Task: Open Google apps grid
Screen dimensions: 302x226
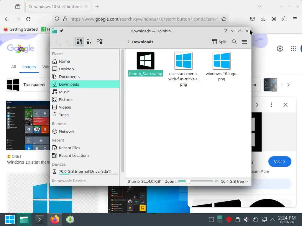Action: (293, 49)
